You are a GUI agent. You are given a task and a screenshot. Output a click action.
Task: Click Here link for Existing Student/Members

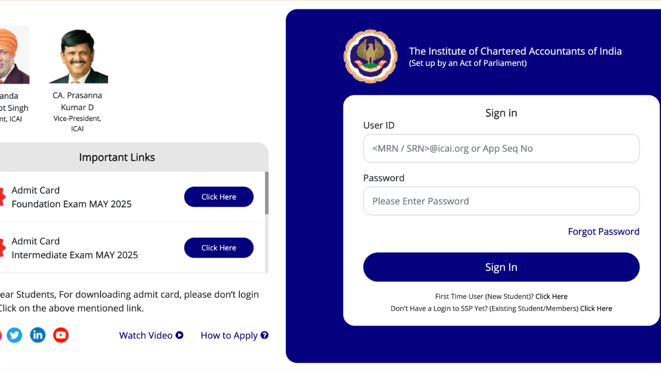click(x=596, y=309)
